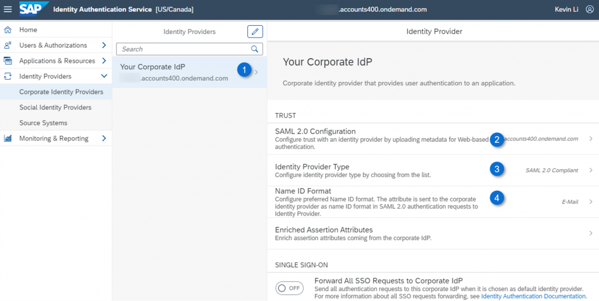Toggle Forward All SSO Requests switch
This screenshot has height=301, width=599.
289,288
